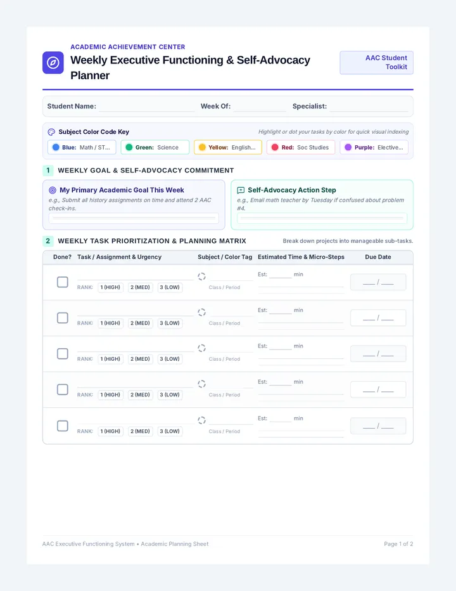Click the Due Date box in fourth task row
This screenshot has height=591, width=456.
click(378, 389)
